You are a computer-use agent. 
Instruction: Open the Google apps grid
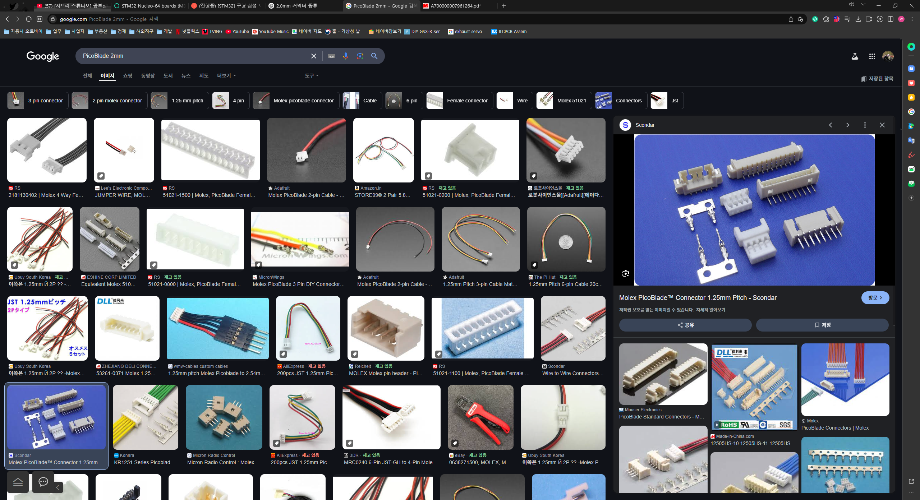[x=872, y=56]
